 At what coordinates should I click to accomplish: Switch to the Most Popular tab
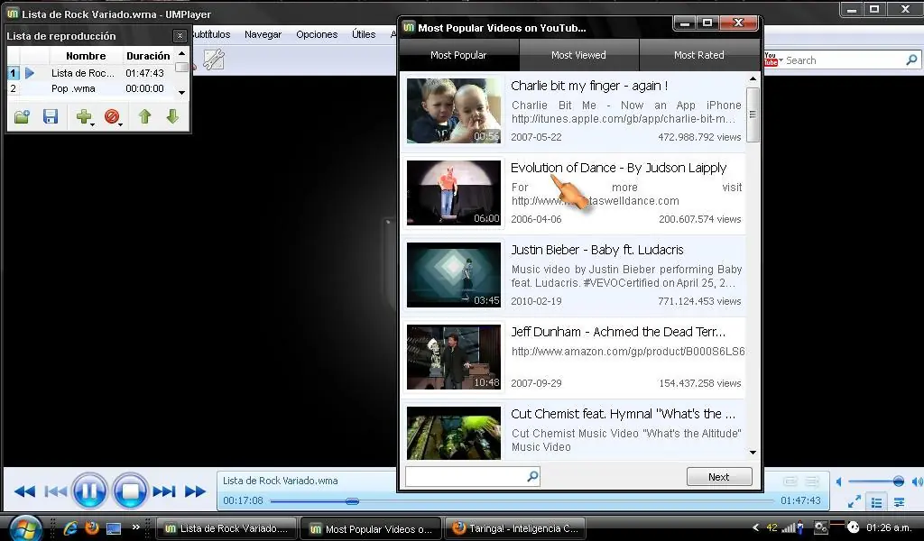[458, 55]
